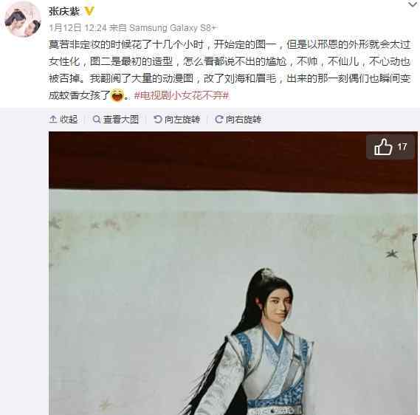This screenshot has width=420, height=415.
Task: Open the post timestamp 1月12日 12:24
Action: coord(78,28)
